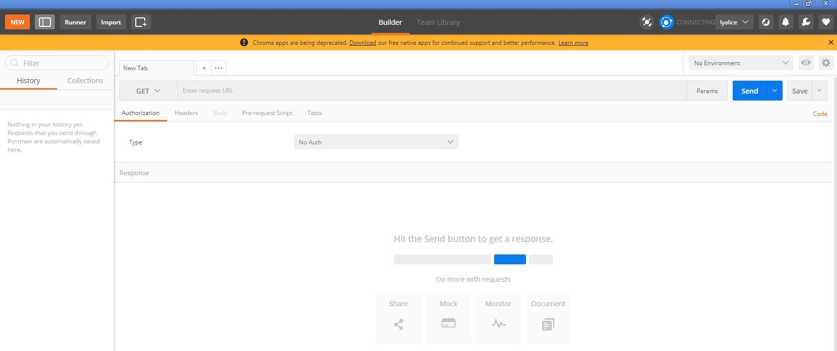Click the Runner button
Viewport: 837px width, 351px height.
tap(75, 22)
